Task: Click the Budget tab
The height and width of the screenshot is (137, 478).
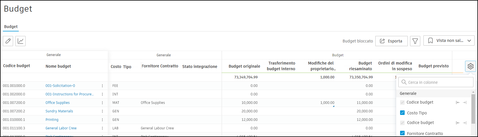Action: [11, 27]
